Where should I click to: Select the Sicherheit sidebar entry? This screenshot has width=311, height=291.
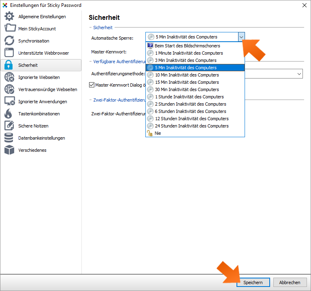pos(41,65)
